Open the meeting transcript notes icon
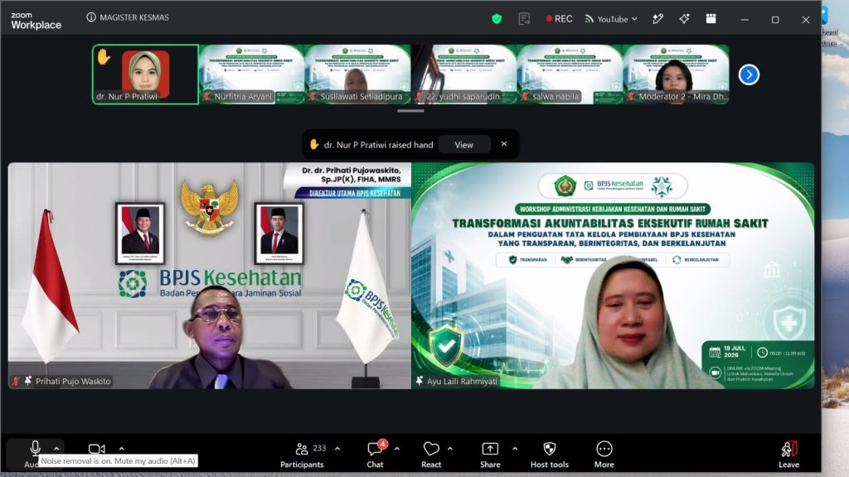 click(524, 19)
